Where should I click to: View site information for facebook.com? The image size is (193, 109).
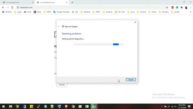18,7
